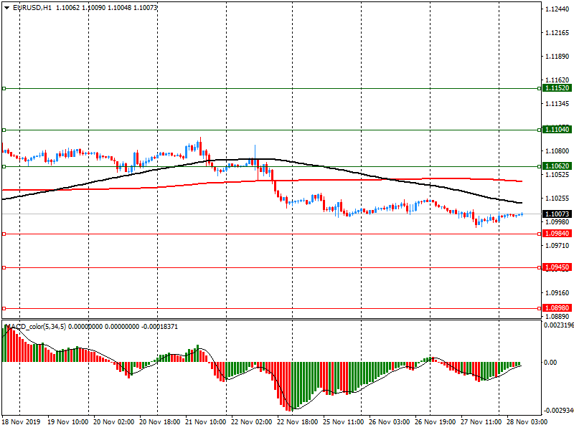
Task: Click the left anchor square of 1.11040 line
Action: pos(4,130)
